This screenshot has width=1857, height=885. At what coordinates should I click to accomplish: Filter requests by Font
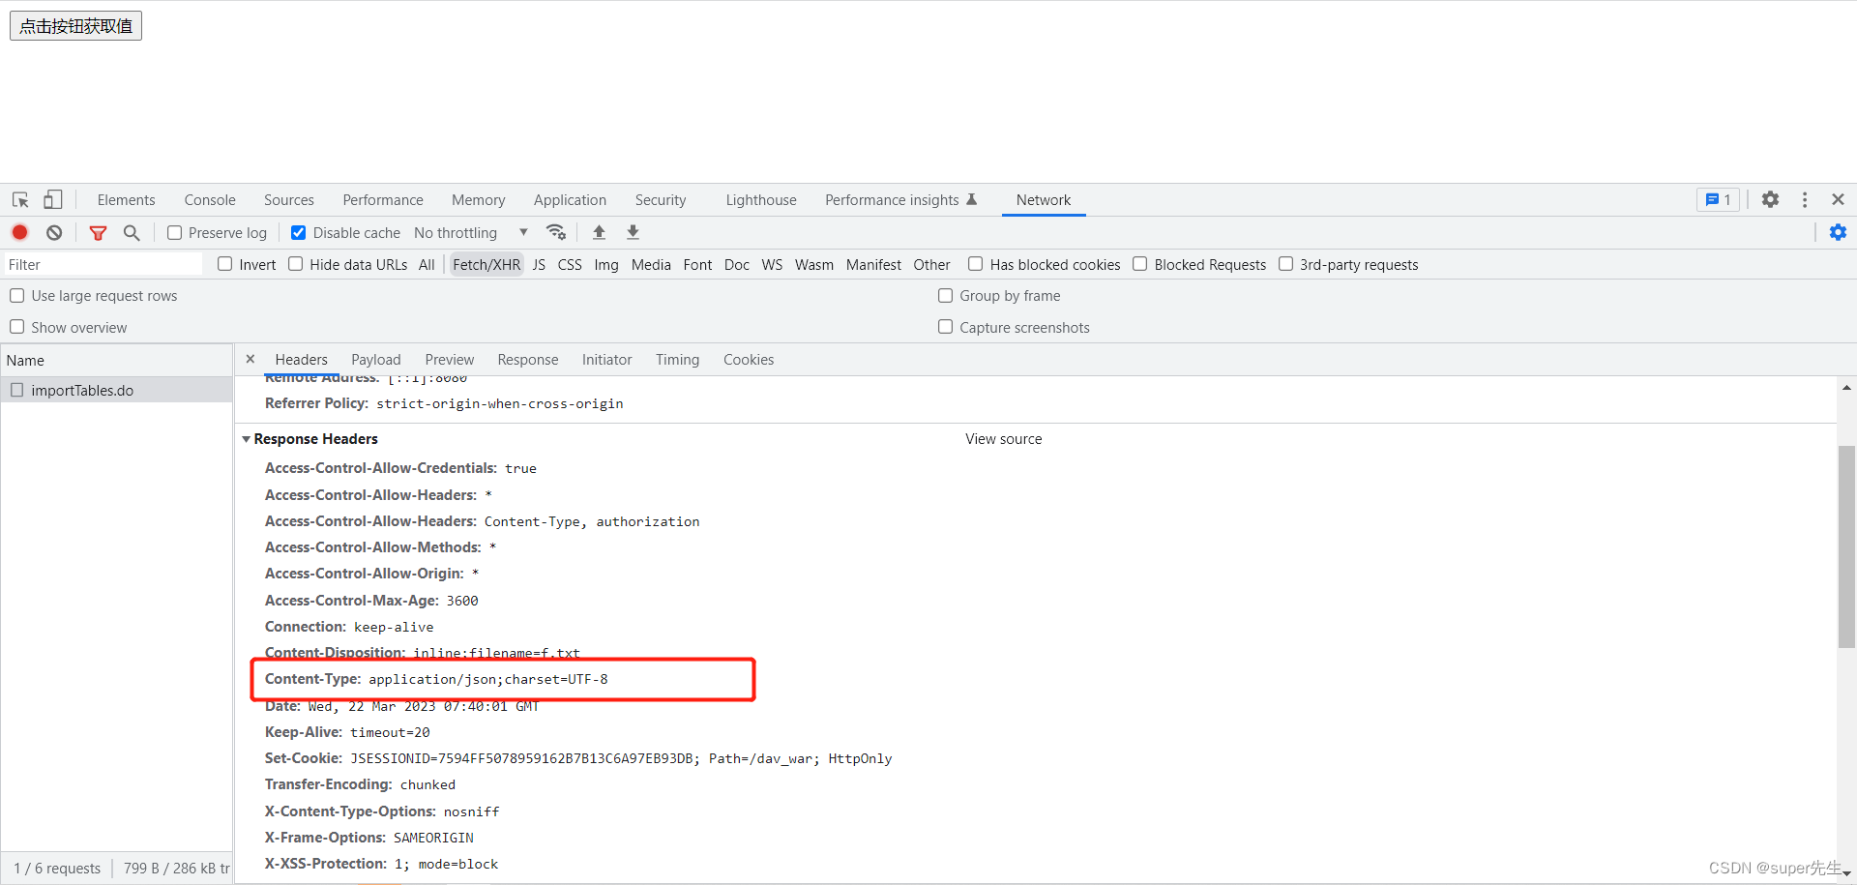tap(697, 264)
